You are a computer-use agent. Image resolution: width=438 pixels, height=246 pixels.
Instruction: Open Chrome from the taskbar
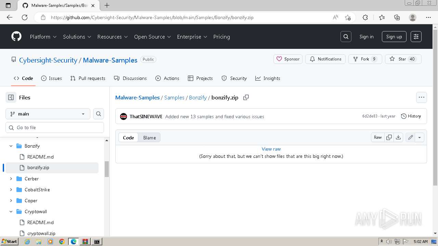tap(62, 242)
